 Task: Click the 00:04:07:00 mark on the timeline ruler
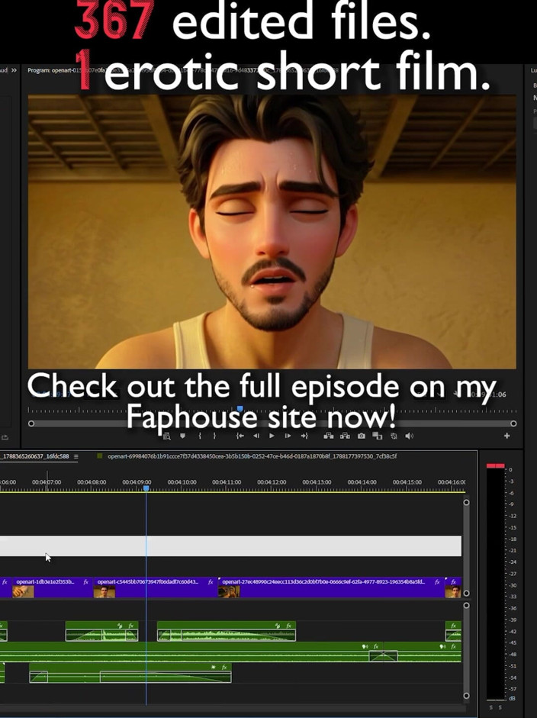point(47,482)
